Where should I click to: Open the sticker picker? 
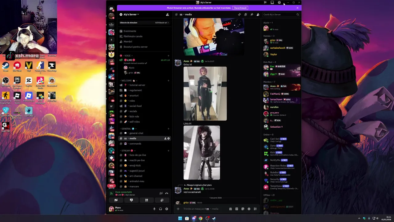[243, 209]
